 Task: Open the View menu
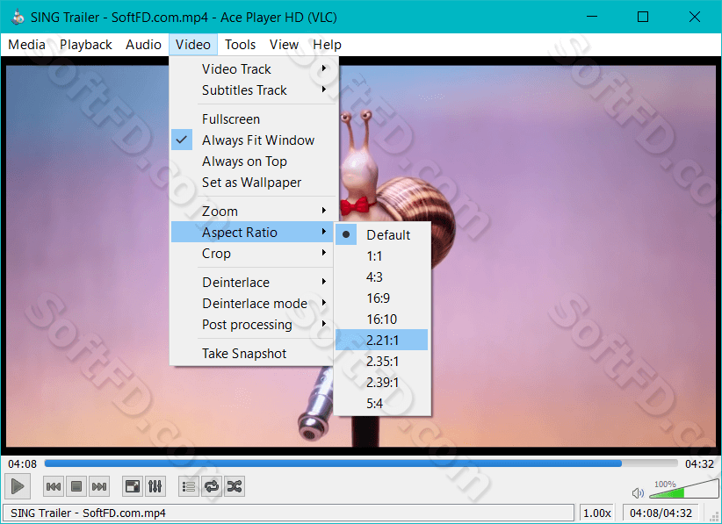[x=284, y=45]
